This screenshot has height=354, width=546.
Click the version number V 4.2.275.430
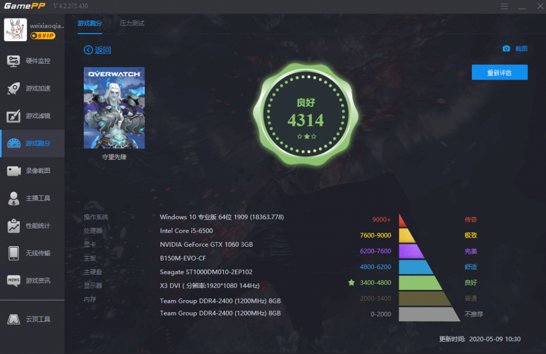click(71, 6)
